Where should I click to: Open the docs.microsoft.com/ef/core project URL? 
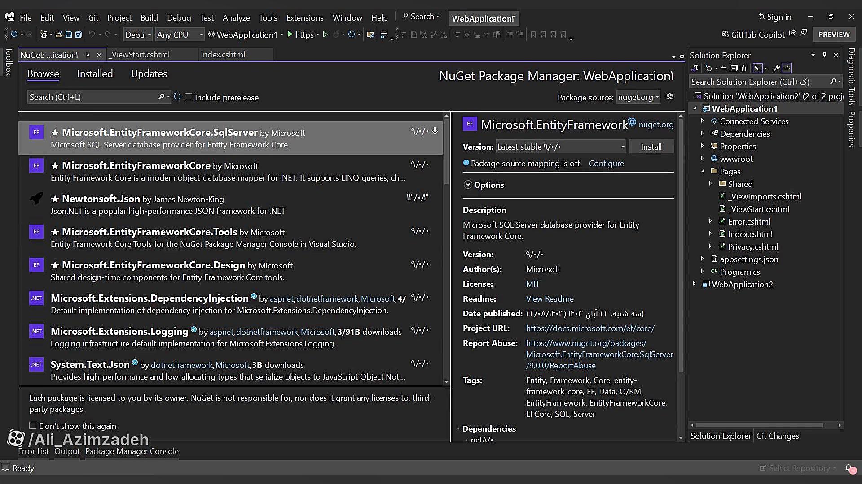click(590, 328)
